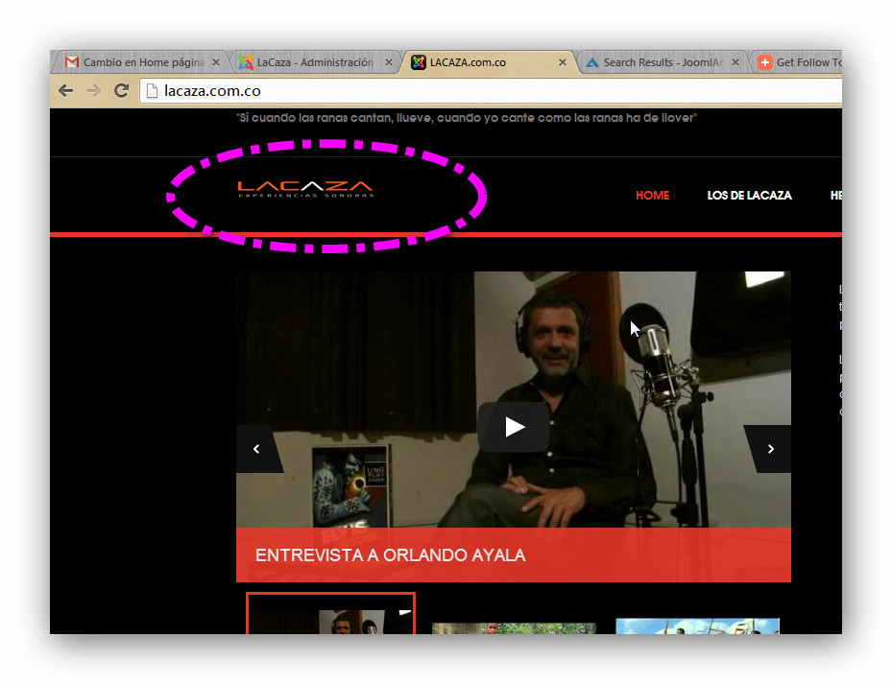Open the Get Follow tab
This screenshot has height=684, width=892.
tap(796, 62)
